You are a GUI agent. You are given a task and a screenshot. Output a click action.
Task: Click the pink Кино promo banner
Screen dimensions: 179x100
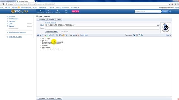click(x=75, y=11)
